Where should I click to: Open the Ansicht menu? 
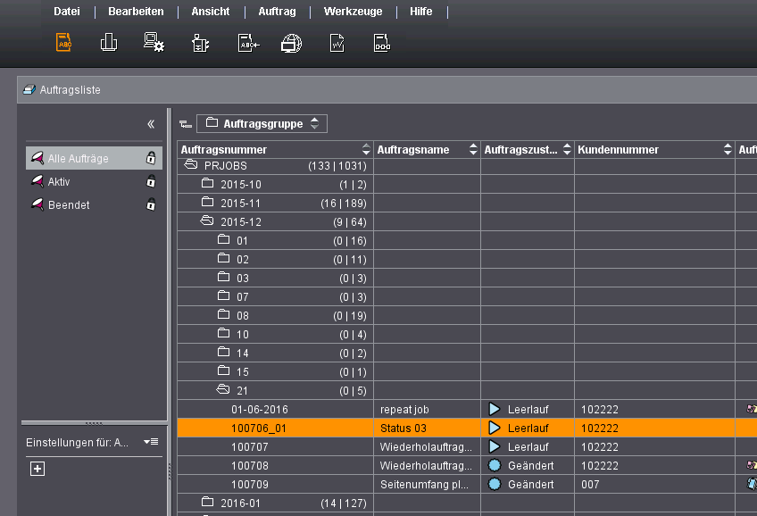pos(211,12)
